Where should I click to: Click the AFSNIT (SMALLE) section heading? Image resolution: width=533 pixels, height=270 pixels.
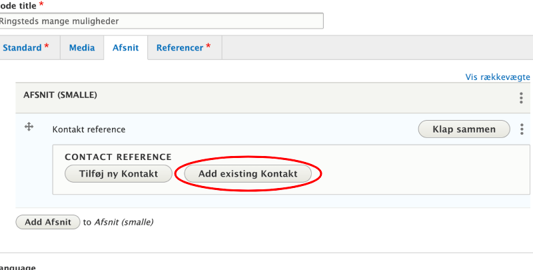coord(60,95)
